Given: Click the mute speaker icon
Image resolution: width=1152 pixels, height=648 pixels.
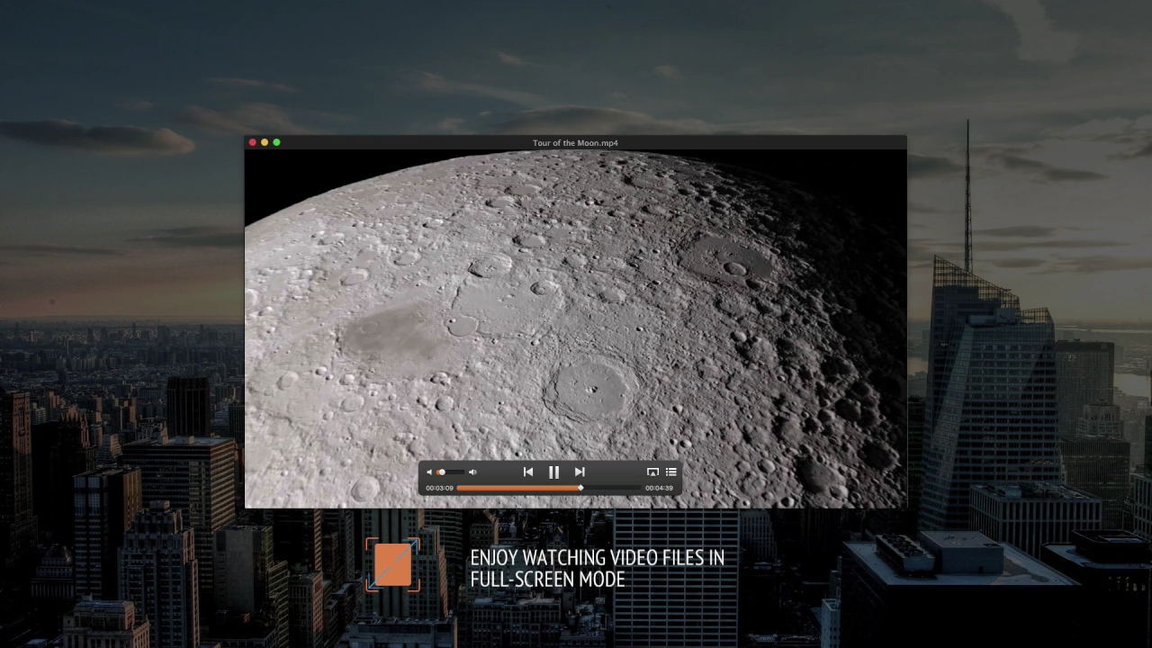Looking at the screenshot, I should tap(429, 472).
